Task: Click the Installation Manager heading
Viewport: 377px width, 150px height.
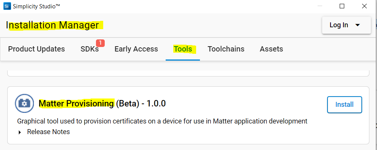Action: [53, 25]
